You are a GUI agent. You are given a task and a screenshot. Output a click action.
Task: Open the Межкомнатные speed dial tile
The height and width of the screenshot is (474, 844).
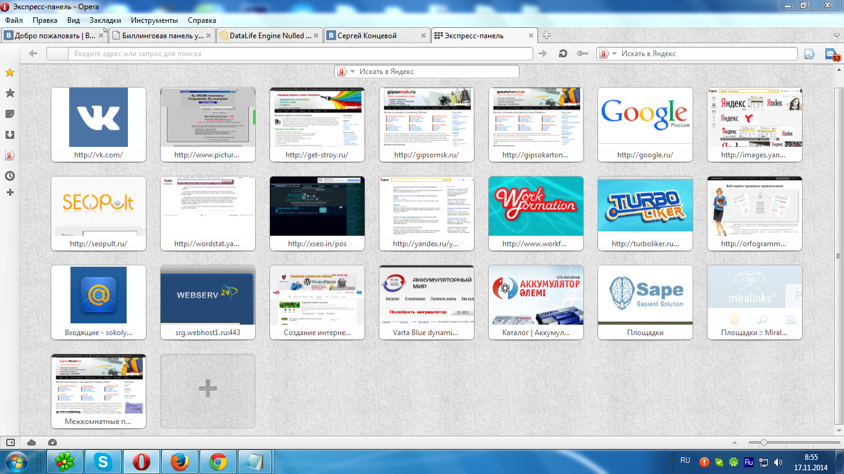[x=98, y=391]
